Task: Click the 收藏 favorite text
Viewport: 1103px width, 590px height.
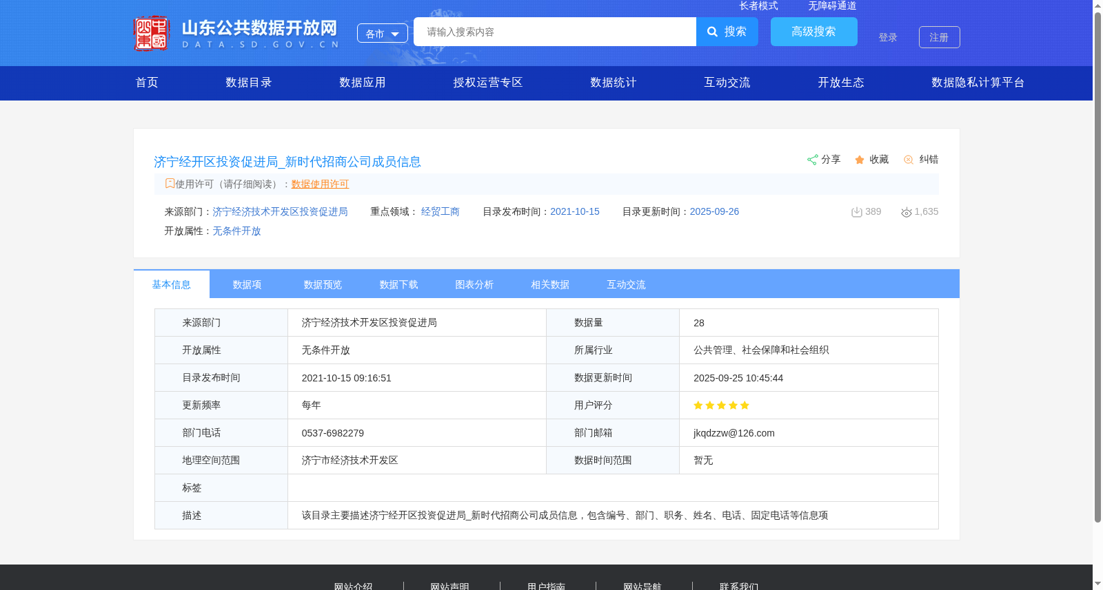Action: coord(879,160)
